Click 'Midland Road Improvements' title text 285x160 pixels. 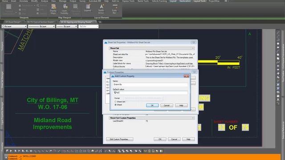point(53,124)
